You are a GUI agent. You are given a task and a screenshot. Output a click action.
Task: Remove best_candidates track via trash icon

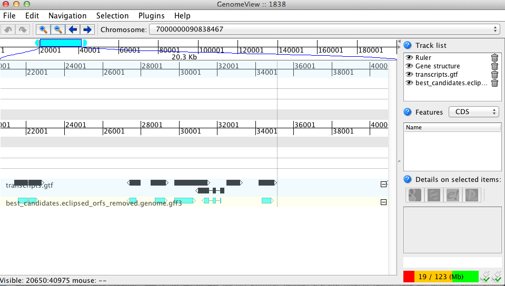[x=494, y=83]
